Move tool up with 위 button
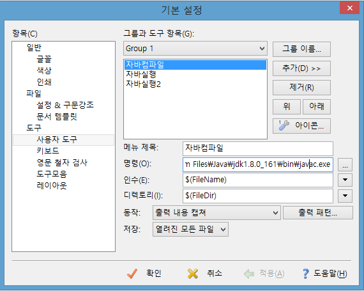 pos(287,107)
